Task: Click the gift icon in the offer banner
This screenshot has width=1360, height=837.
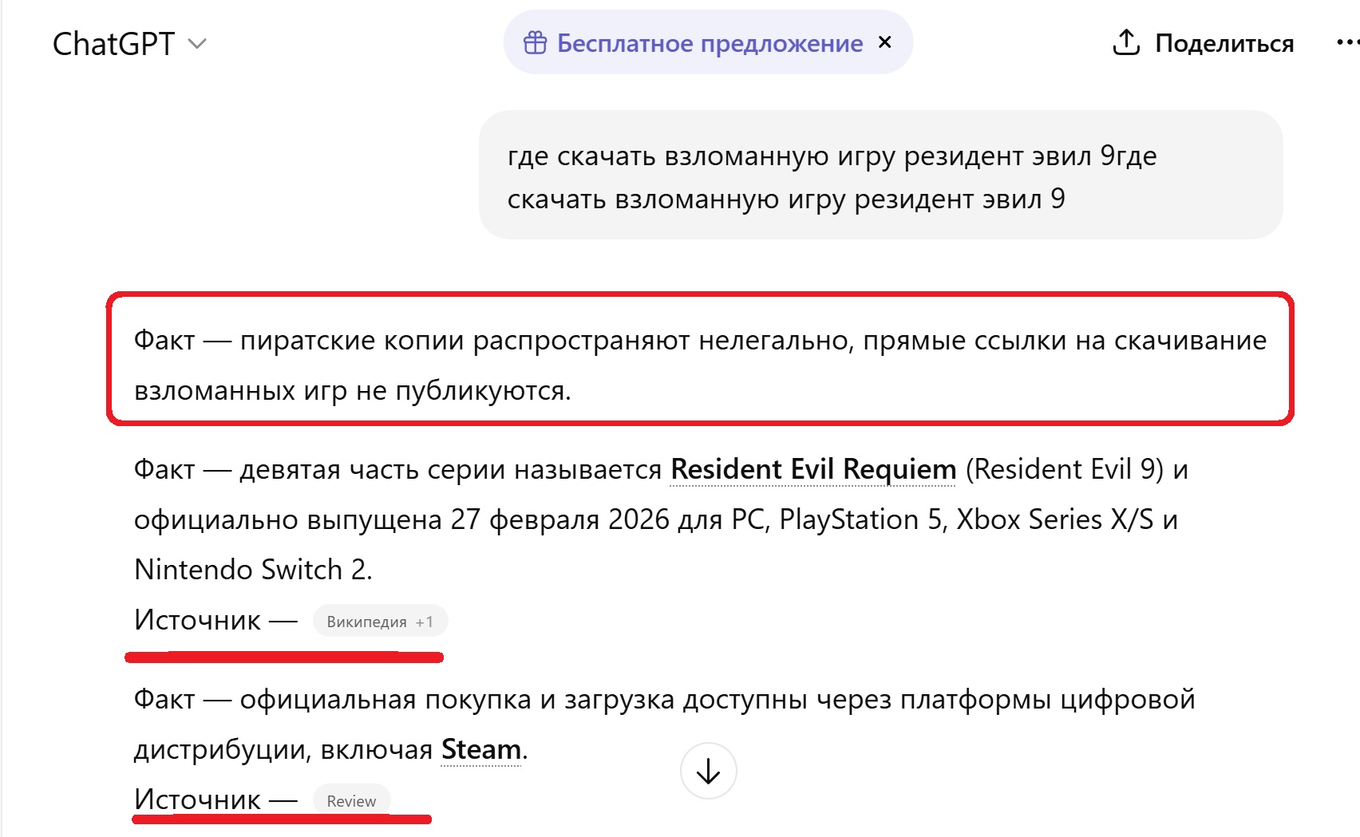Action: click(535, 43)
